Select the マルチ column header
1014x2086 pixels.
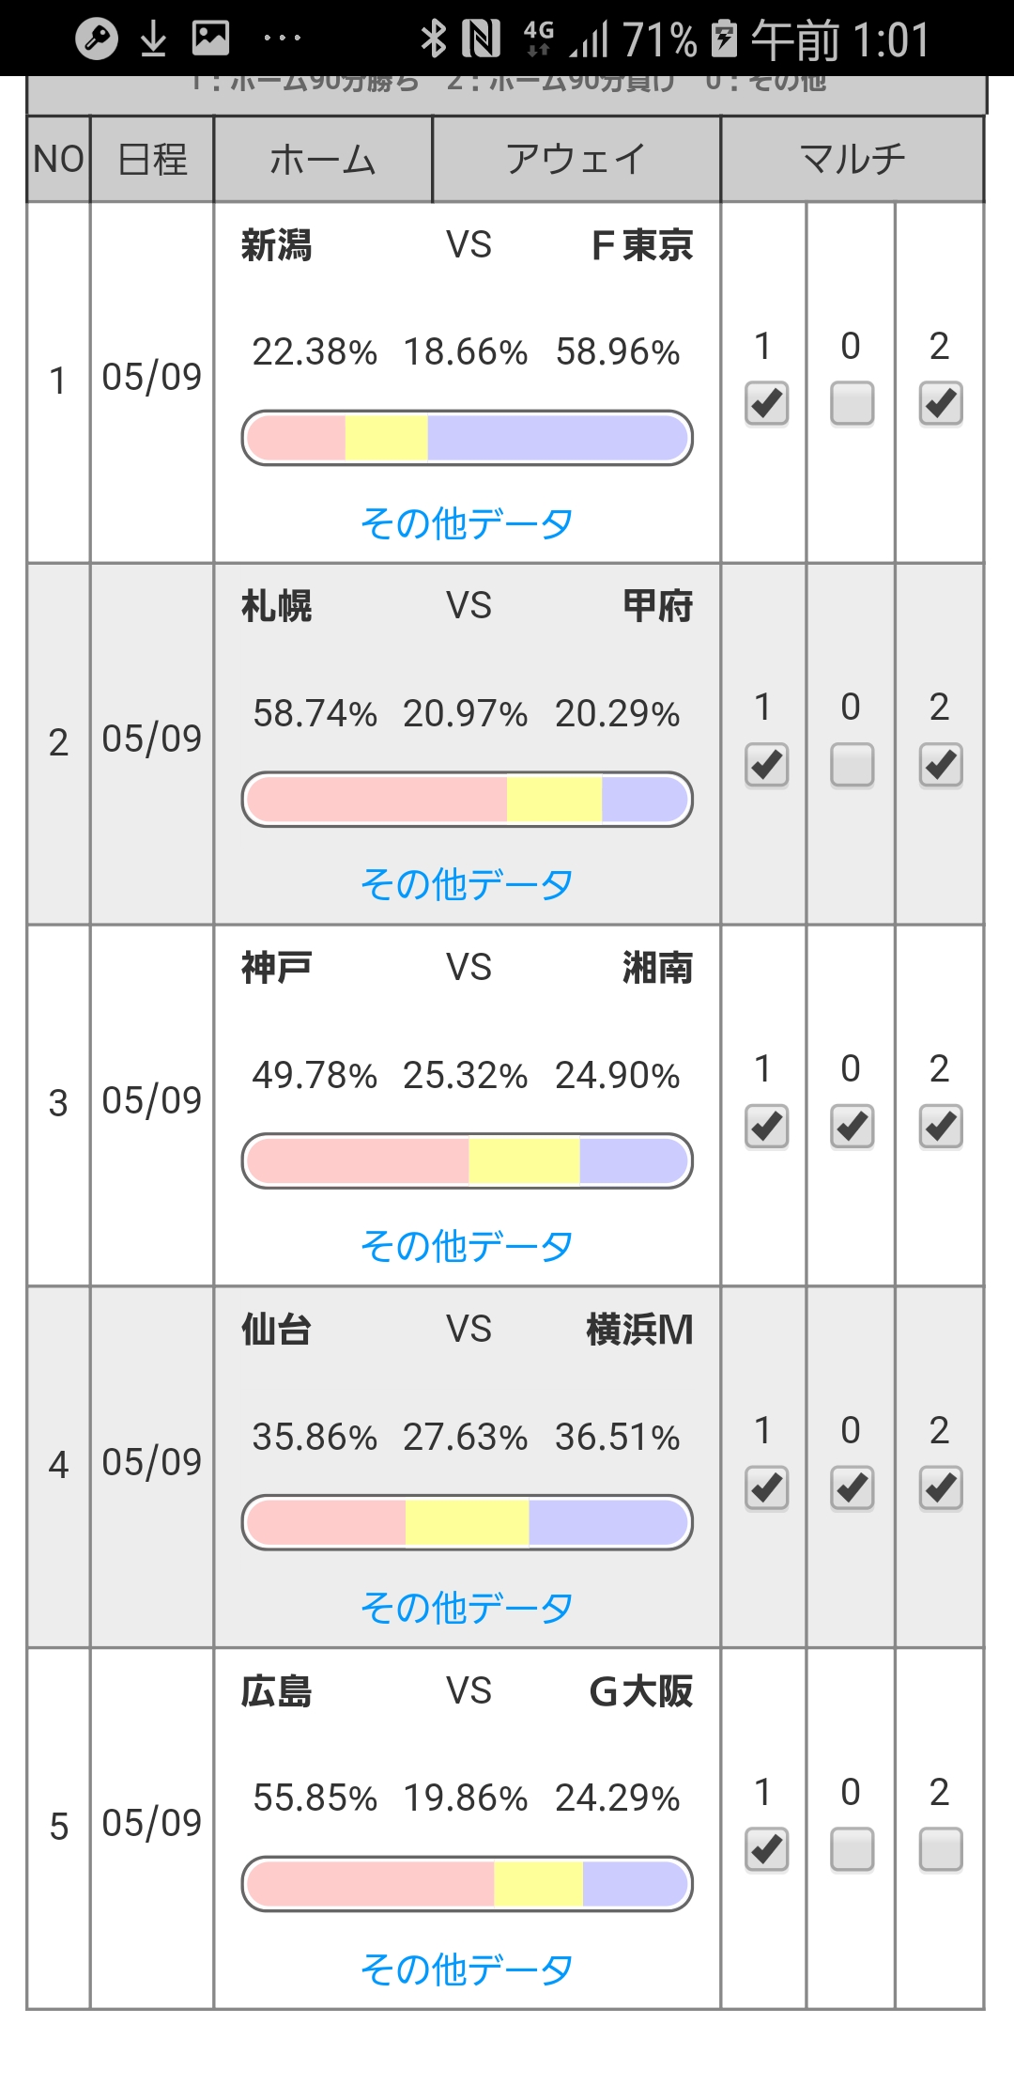point(853,159)
